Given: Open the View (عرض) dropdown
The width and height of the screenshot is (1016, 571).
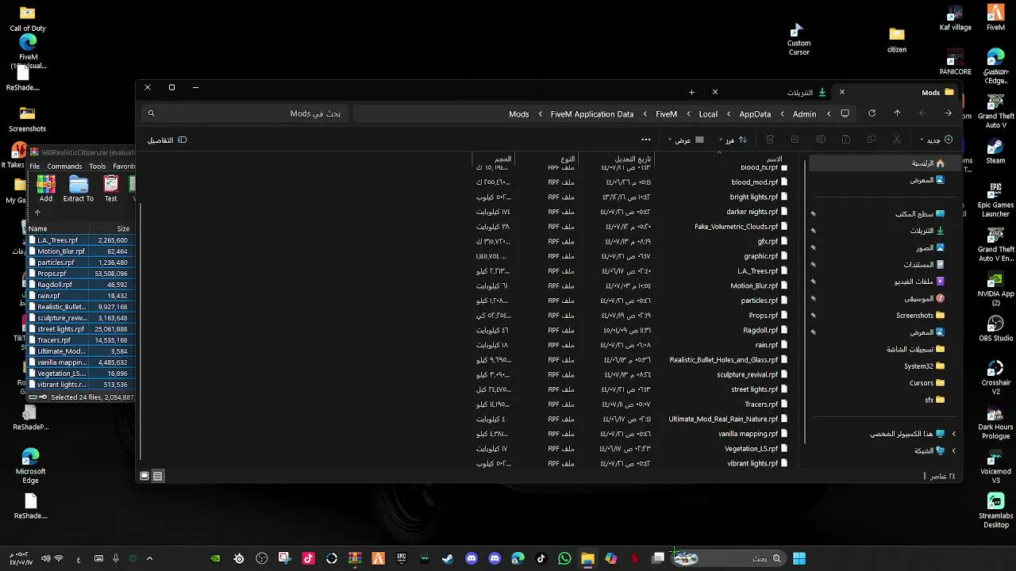Looking at the screenshot, I should coord(686,140).
